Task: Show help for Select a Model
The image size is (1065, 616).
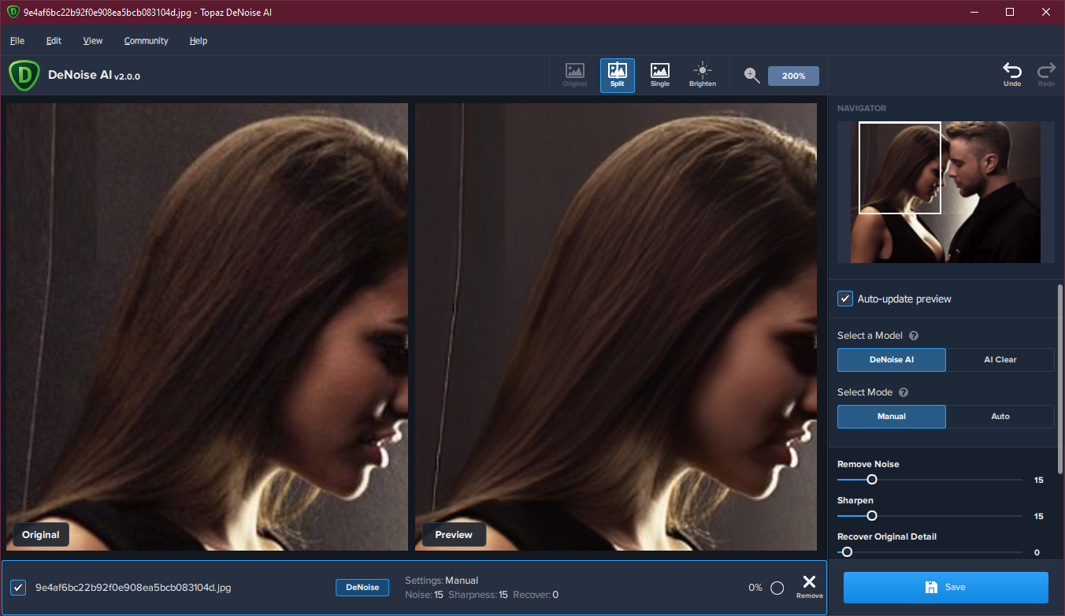Action: pyautogui.click(x=914, y=336)
